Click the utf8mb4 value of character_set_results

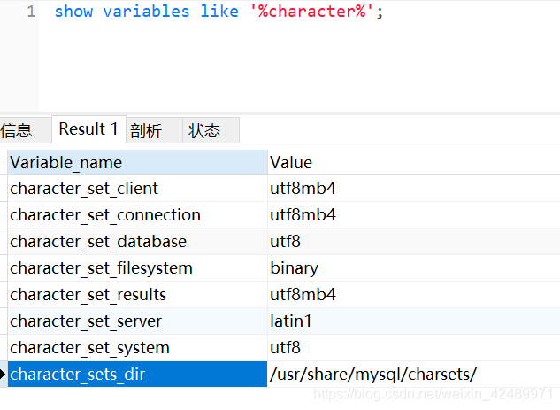click(413, 295)
